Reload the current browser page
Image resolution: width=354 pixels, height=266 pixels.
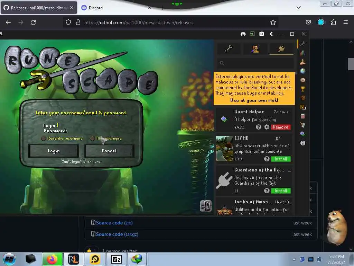click(x=33, y=23)
